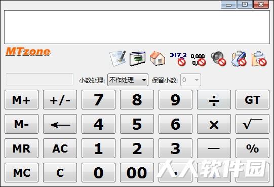This screenshot has height=187, width=274.
Task: Toggle the 0,000 thousands separator icon
Action: 198,60
